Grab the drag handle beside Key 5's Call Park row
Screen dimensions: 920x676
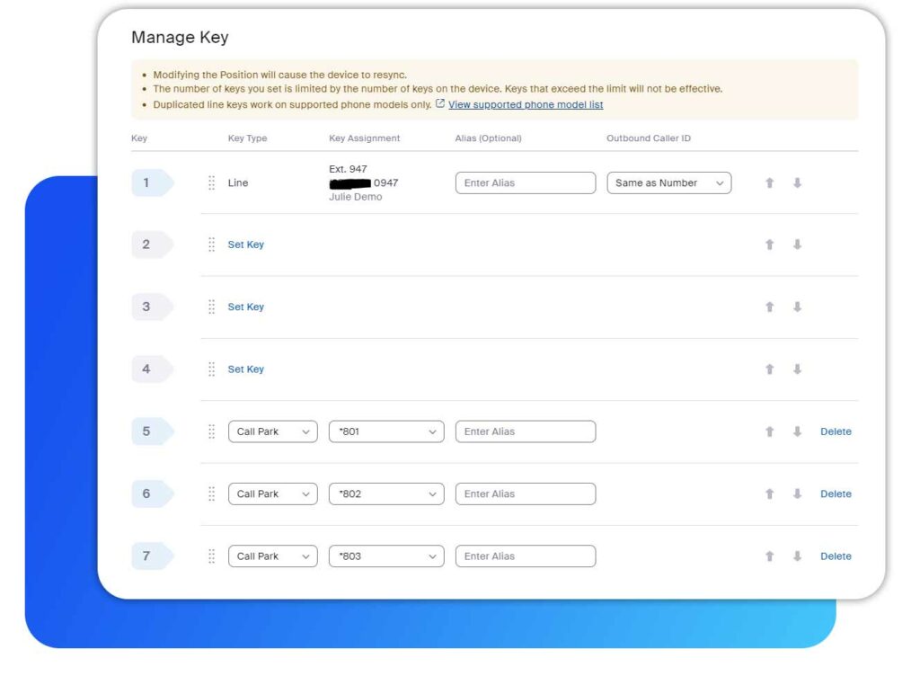pyautogui.click(x=211, y=431)
